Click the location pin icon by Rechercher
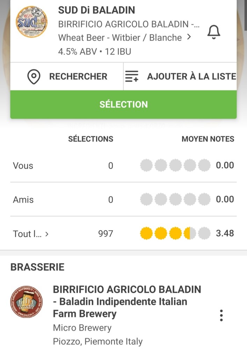The width and height of the screenshot is (247, 357). click(34, 77)
